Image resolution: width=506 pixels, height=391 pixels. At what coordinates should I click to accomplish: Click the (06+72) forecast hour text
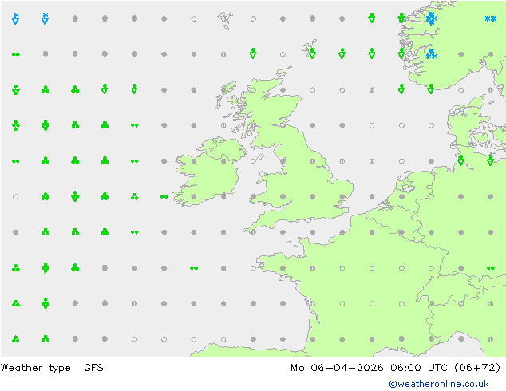pos(477,367)
